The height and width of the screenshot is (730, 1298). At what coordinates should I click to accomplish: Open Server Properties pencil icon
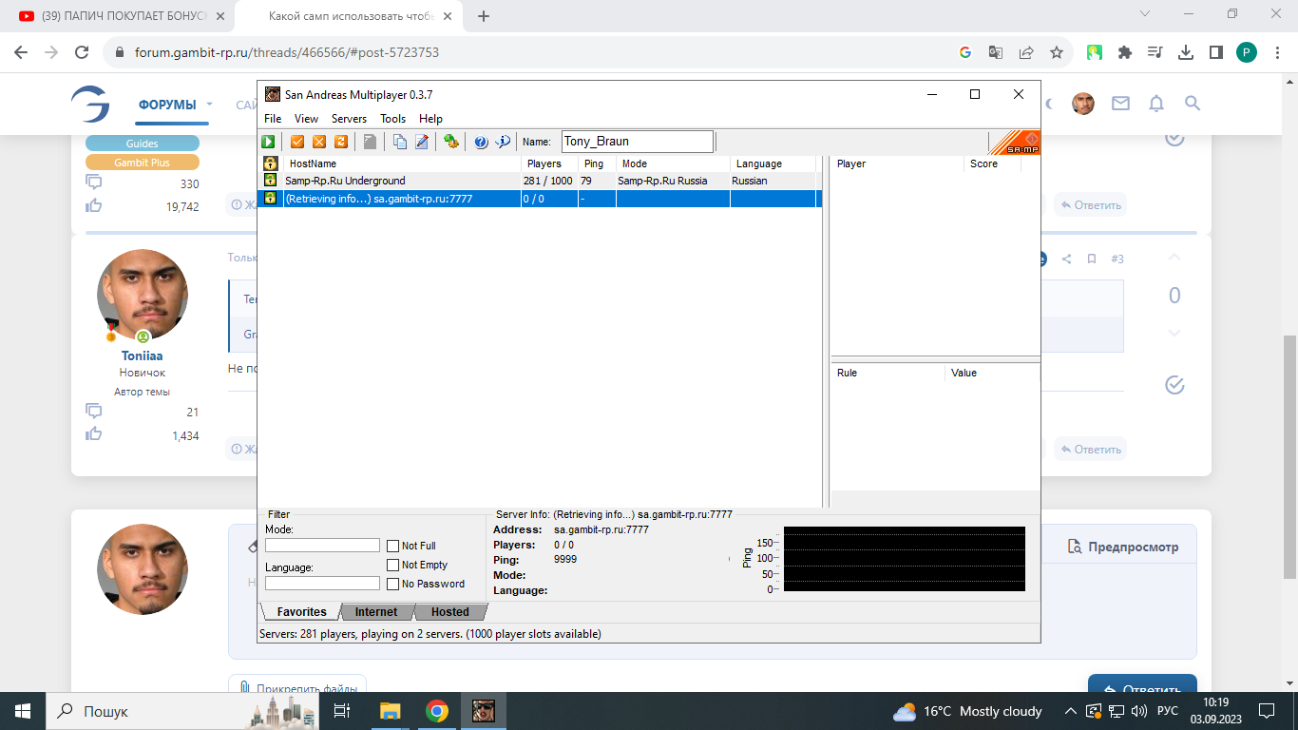point(422,142)
